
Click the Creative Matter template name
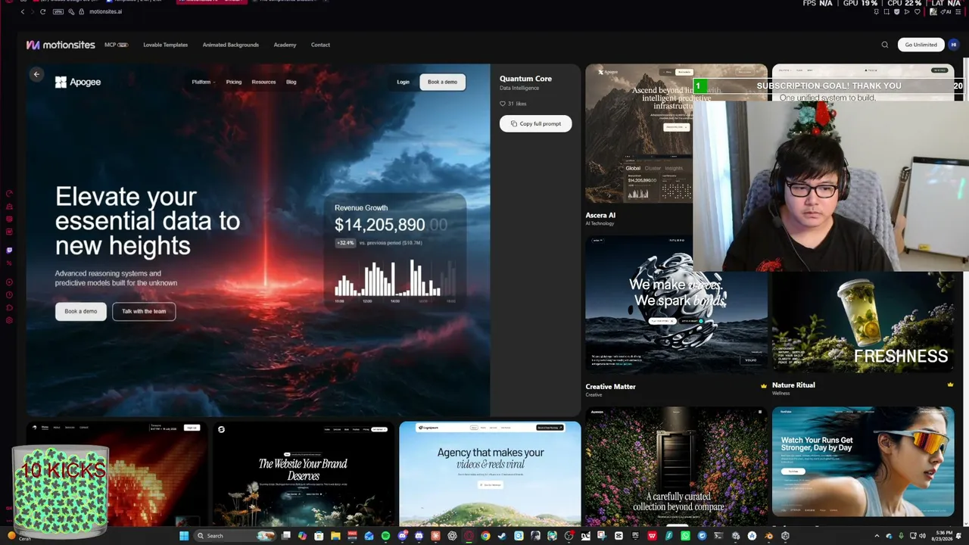tap(610, 387)
